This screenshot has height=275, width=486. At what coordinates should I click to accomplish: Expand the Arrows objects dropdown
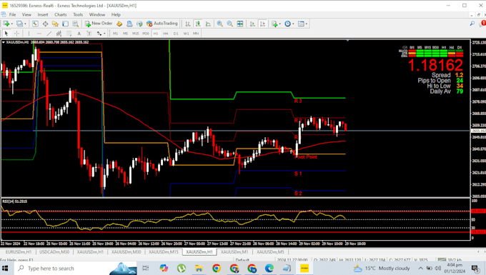coord(104,34)
